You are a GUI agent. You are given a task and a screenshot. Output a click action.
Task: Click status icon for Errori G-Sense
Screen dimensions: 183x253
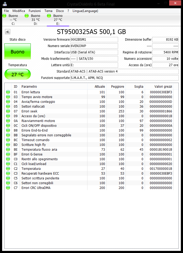tap(8, 154)
